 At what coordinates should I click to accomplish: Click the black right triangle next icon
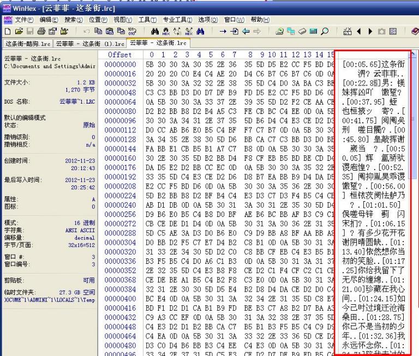[370, 32]
